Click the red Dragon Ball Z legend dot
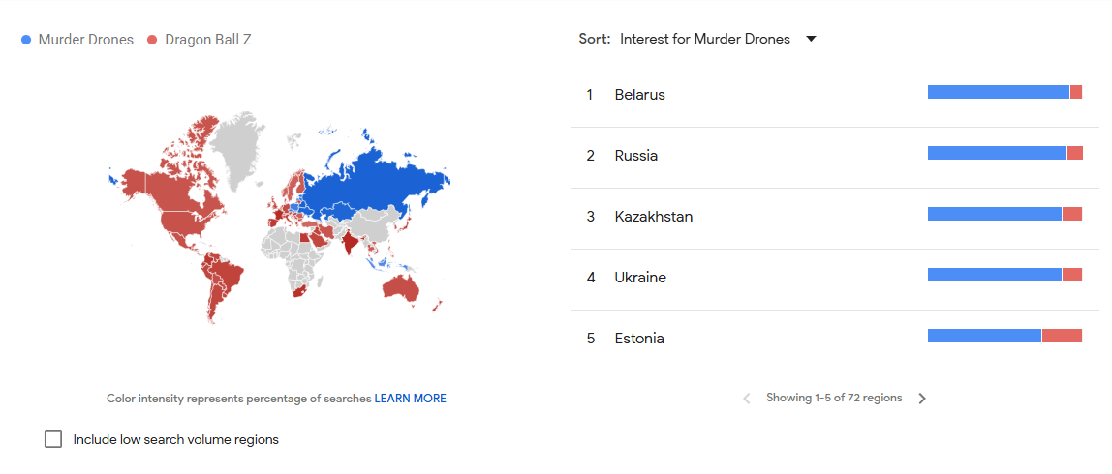The width and height of the screenshot is (1112, 474). click(152, 40)
